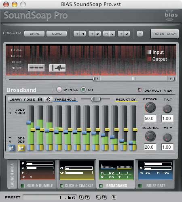Click the preset name field showing Init
The width and height of the screenshot is (182, 202).
coord(50,198)
